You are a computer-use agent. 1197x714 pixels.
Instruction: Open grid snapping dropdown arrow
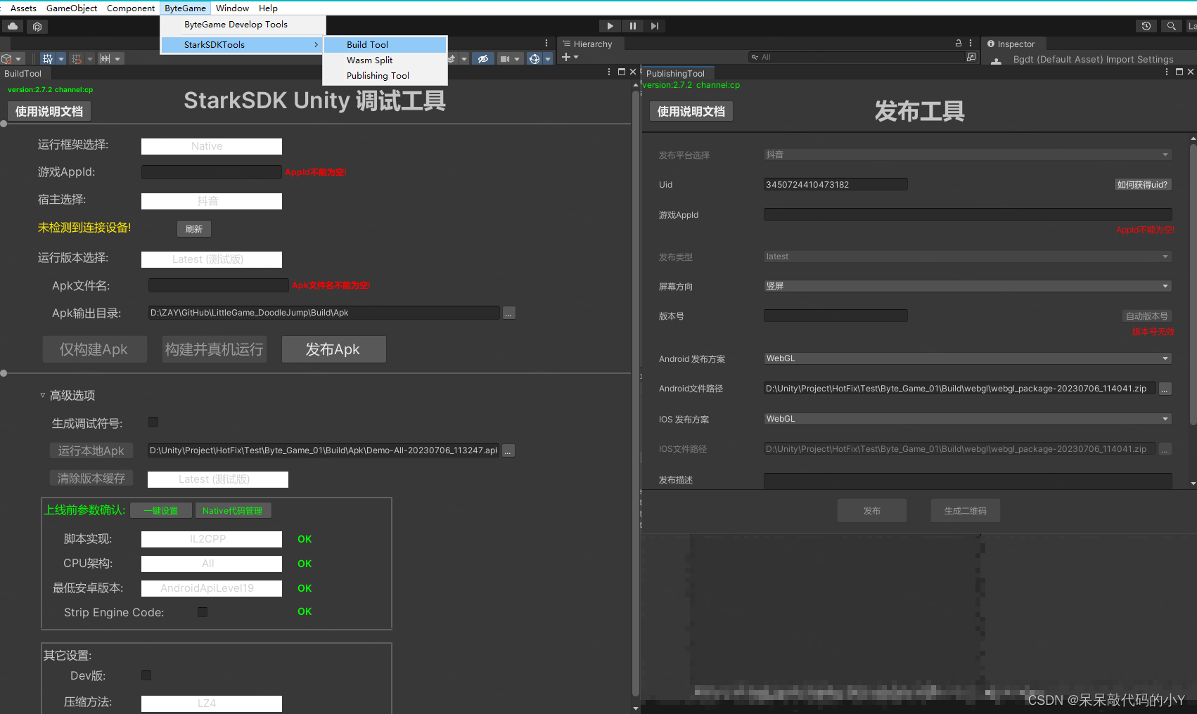(x=61, y=59)
